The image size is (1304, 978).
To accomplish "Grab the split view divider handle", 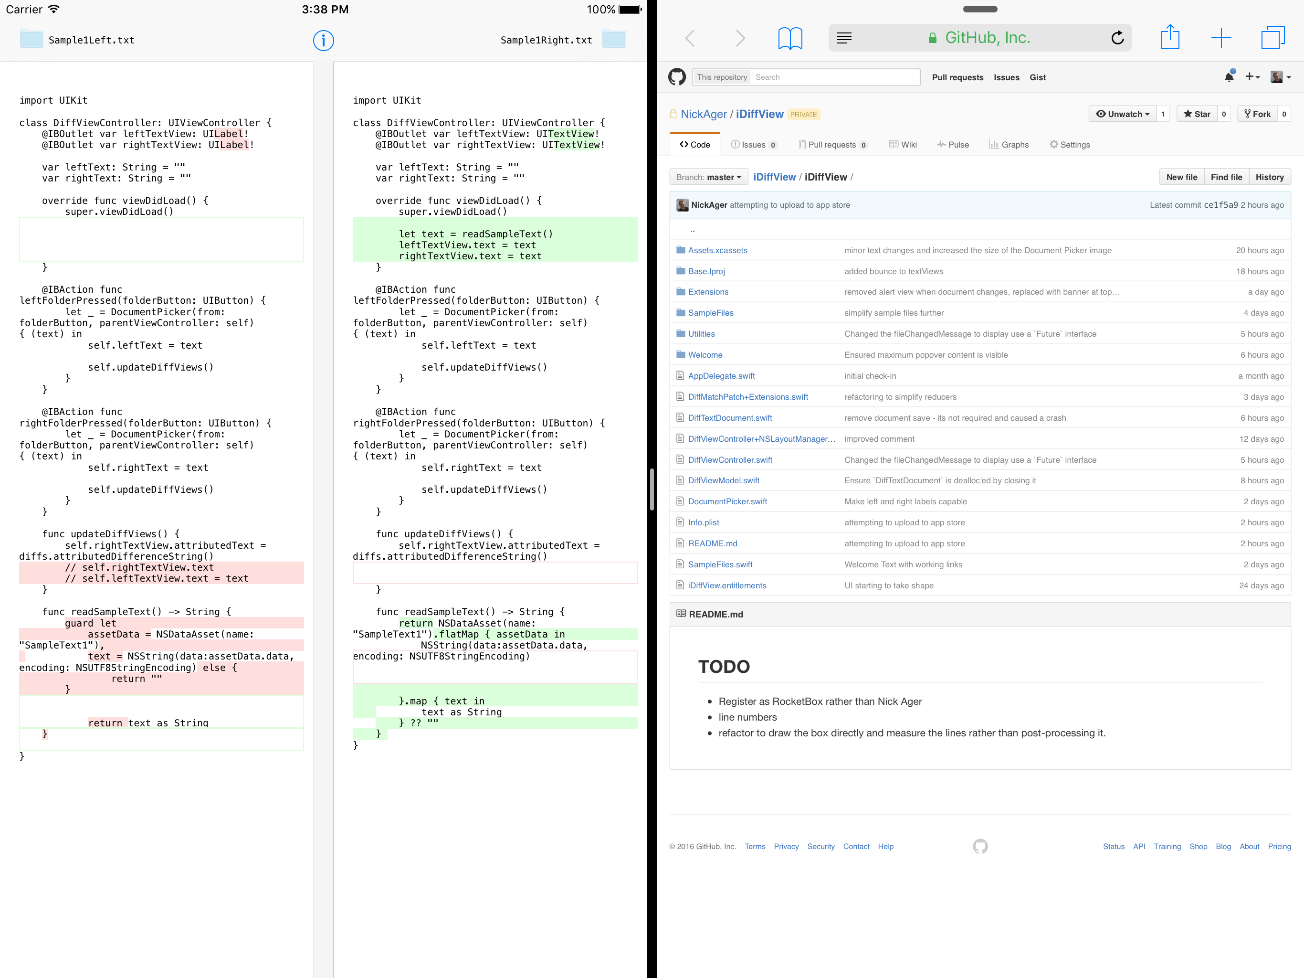I will [x=652, y=489].
